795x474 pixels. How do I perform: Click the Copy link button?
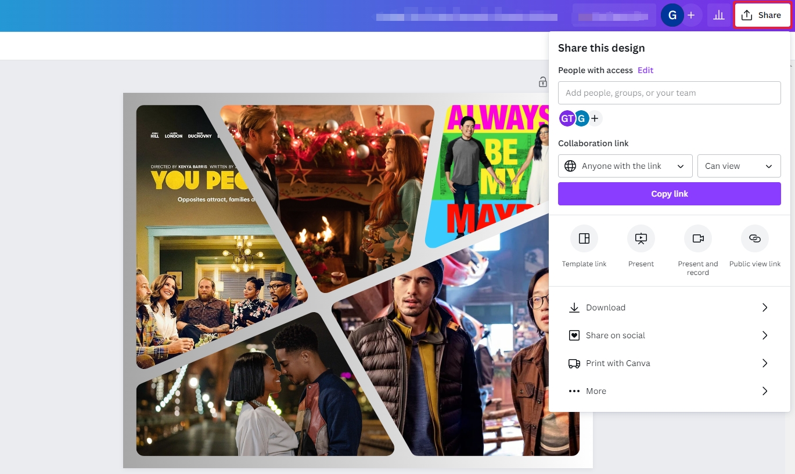click(669, 194)
